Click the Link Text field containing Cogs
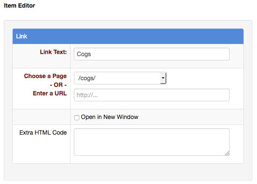This screenshot has width=257, height=184. [151, 54]
